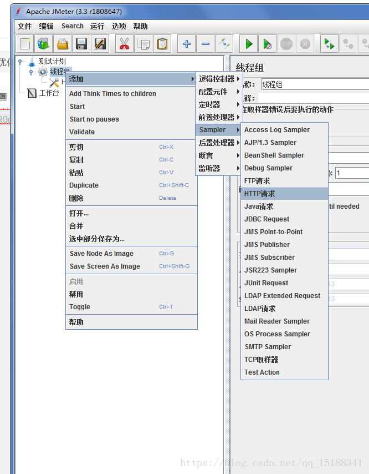Open the Templates toolbar icon

(x=44, y=44)
